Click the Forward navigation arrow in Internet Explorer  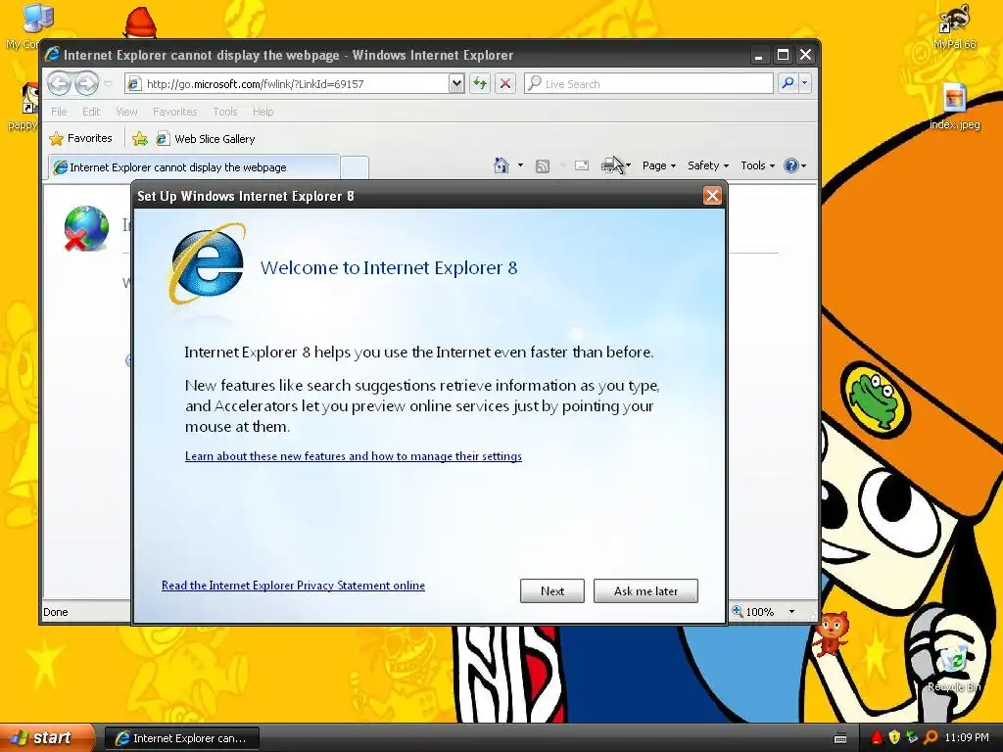coord(86,83)
